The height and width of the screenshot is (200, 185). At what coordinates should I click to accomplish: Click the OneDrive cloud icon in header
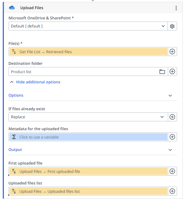click(x=12, y=8)
